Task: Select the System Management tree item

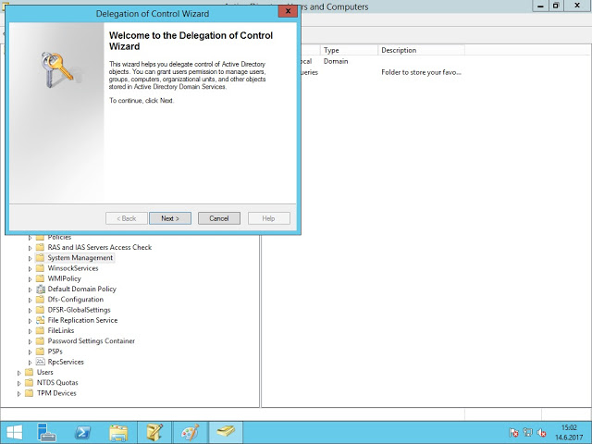Action: pos(80,258)
